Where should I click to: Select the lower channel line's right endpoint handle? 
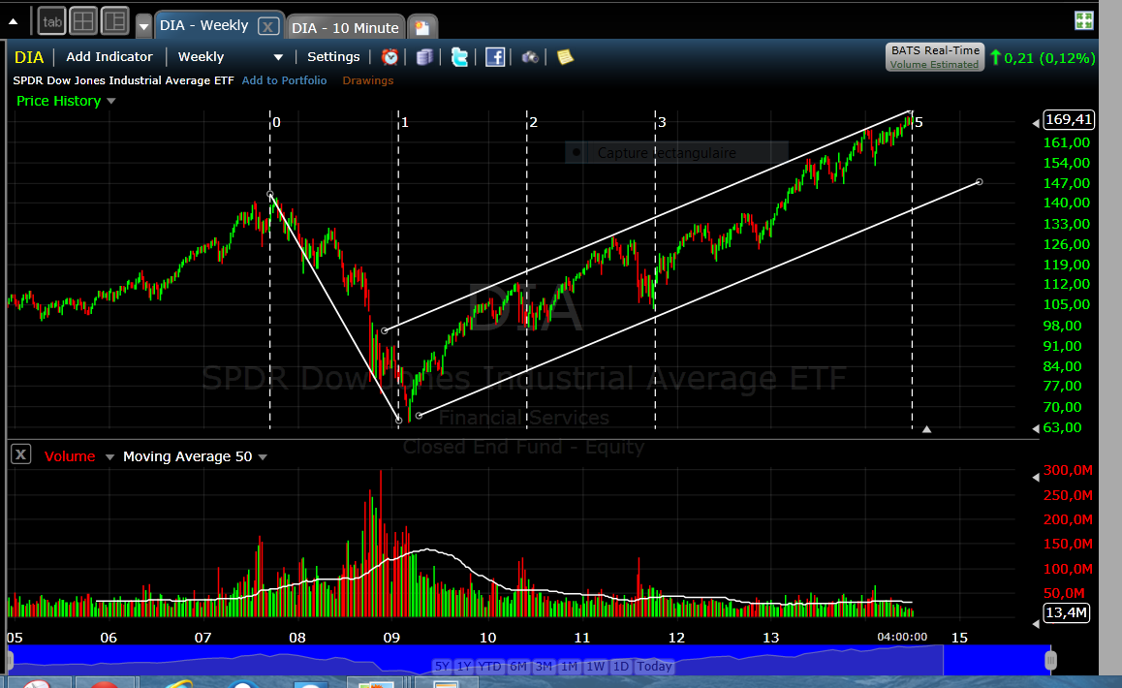980,182
